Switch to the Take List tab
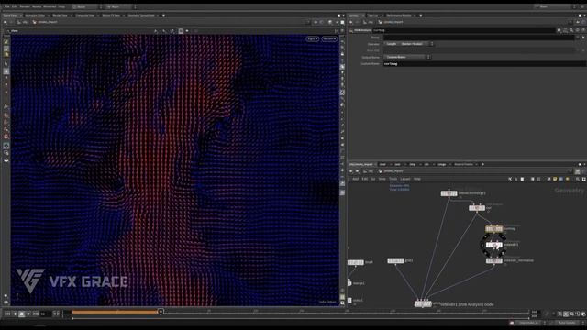 [372, 16]
